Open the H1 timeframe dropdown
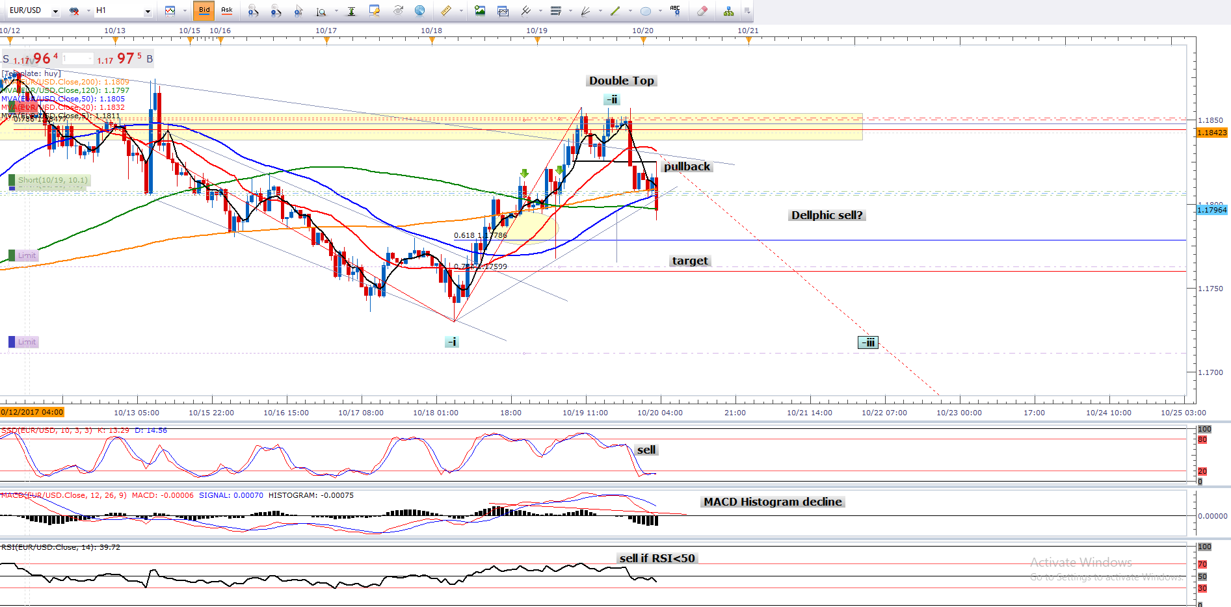This screenshot has width=1231, height=607. coord(148,11)
